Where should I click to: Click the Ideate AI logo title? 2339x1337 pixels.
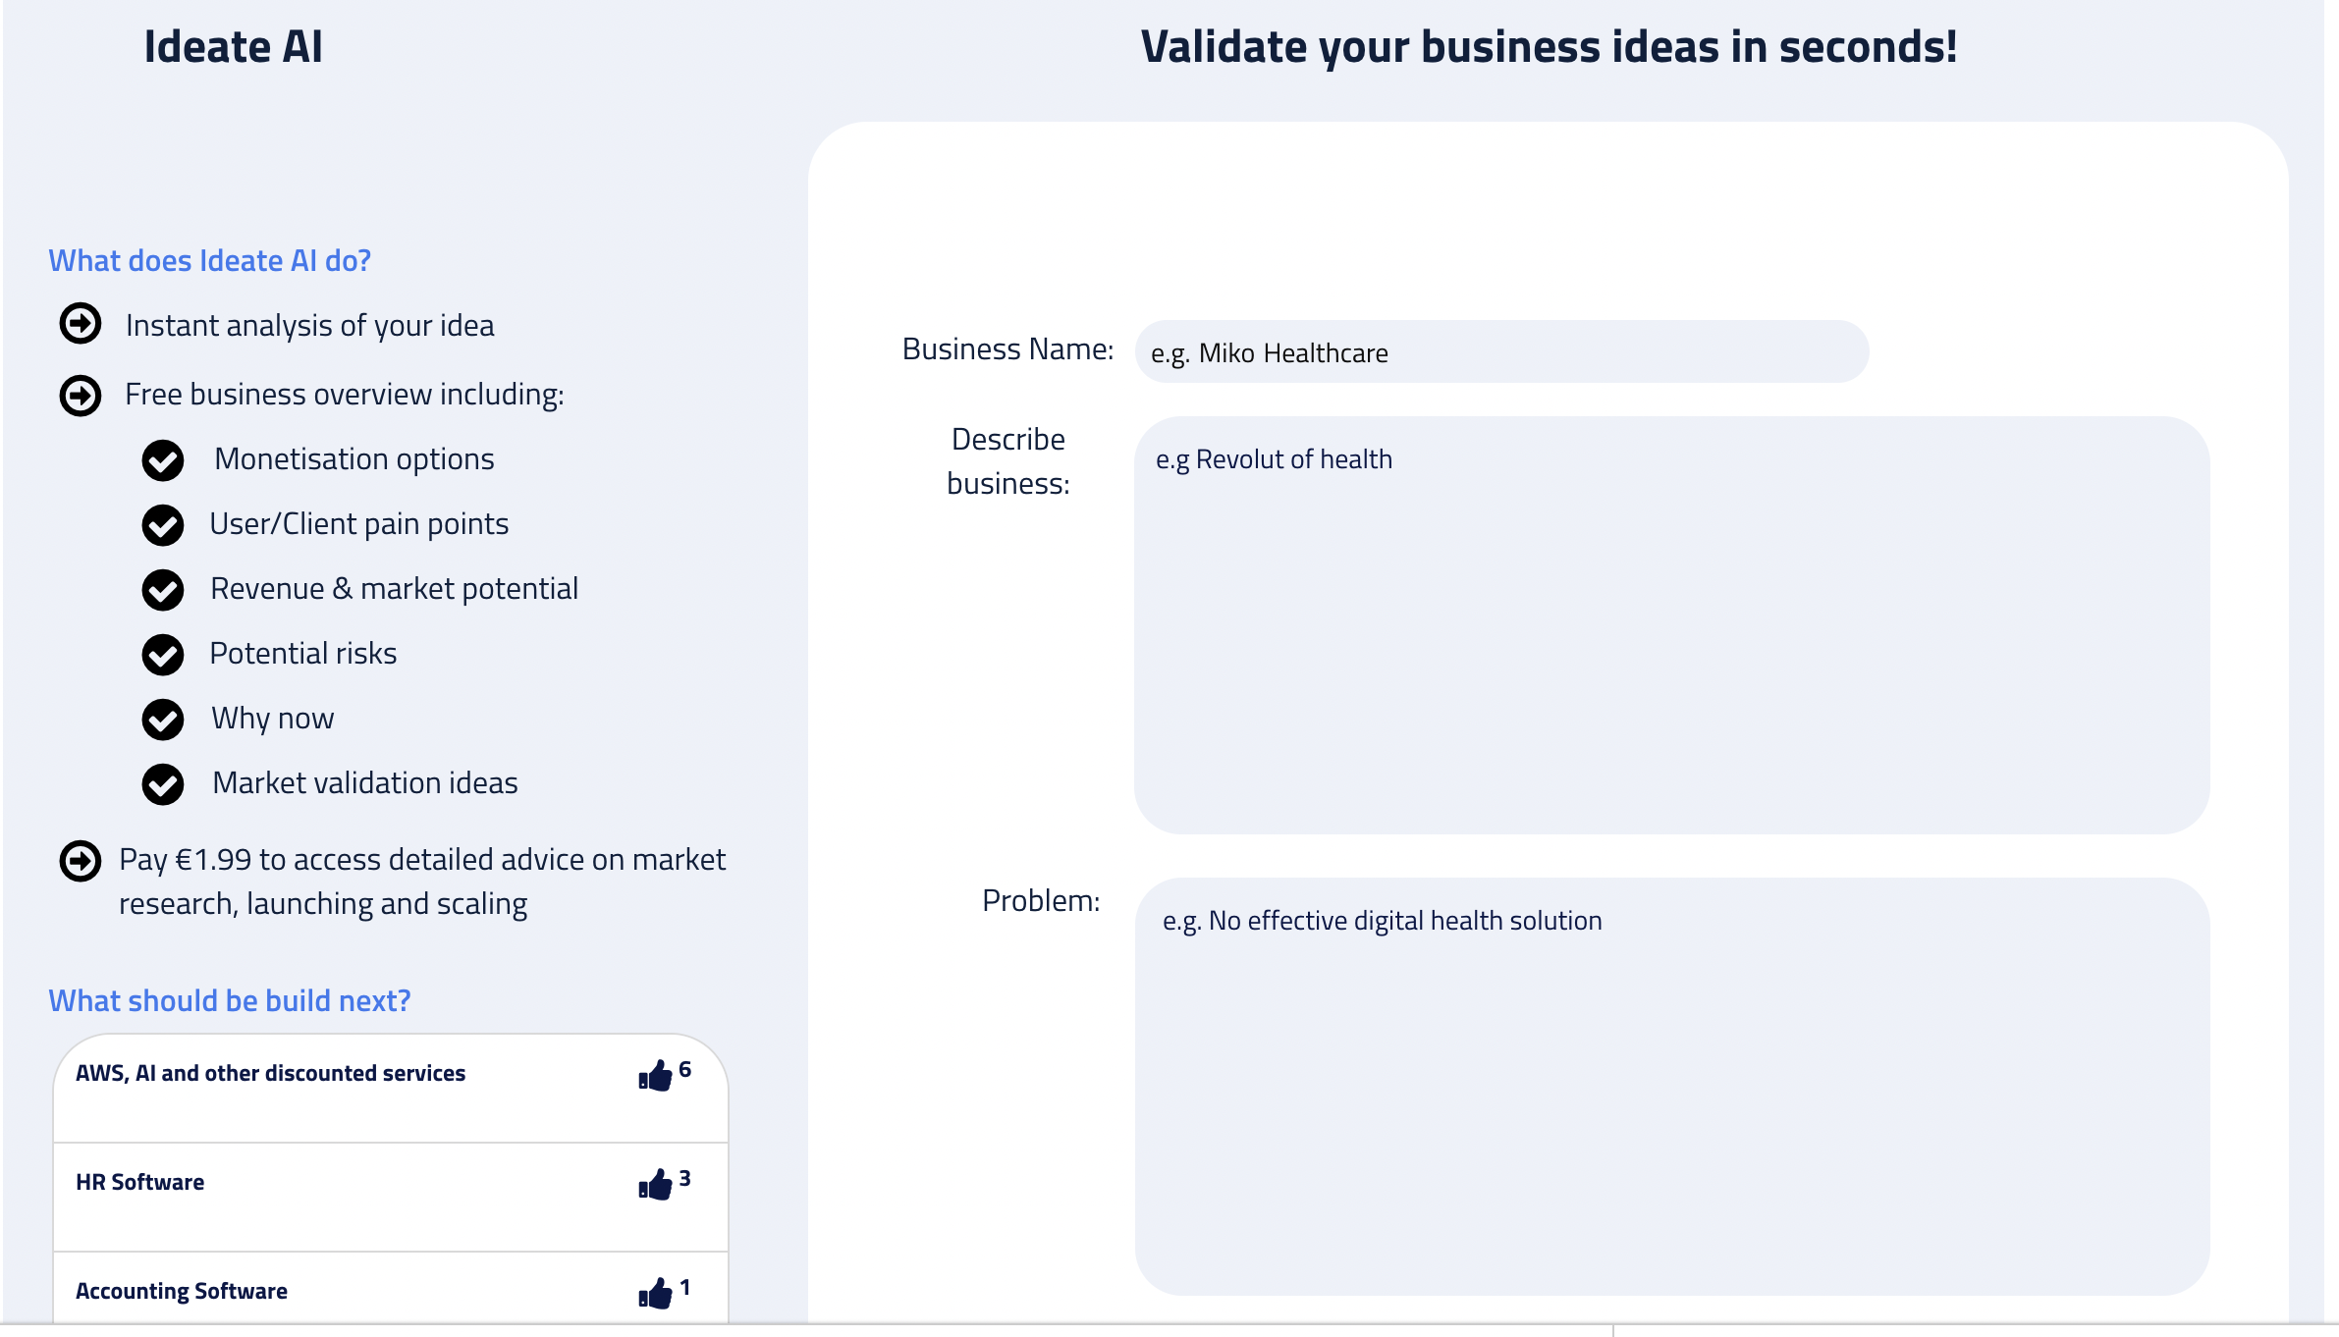pos(233,47)
